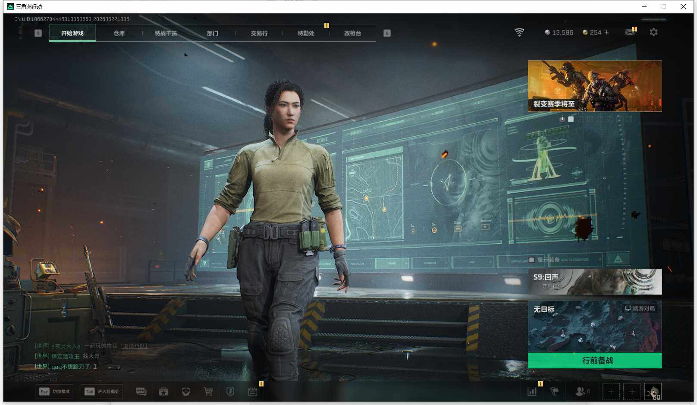Select the 开始游戏 tab
This screenshot has width=697, height=405.
click(72, 33)
